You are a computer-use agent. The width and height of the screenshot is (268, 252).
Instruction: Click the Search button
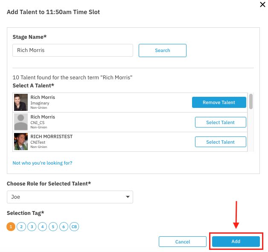pyautogui.click(x=163, y=50)
